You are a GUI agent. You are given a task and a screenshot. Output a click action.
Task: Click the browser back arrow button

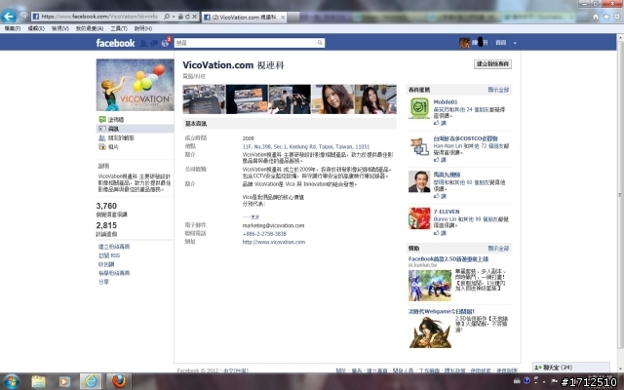(9, 17)
